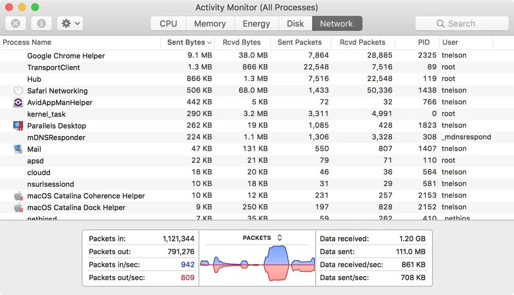Open the Energy tab
This screenshot has height=295, width=514.
[x=256, y=23]
